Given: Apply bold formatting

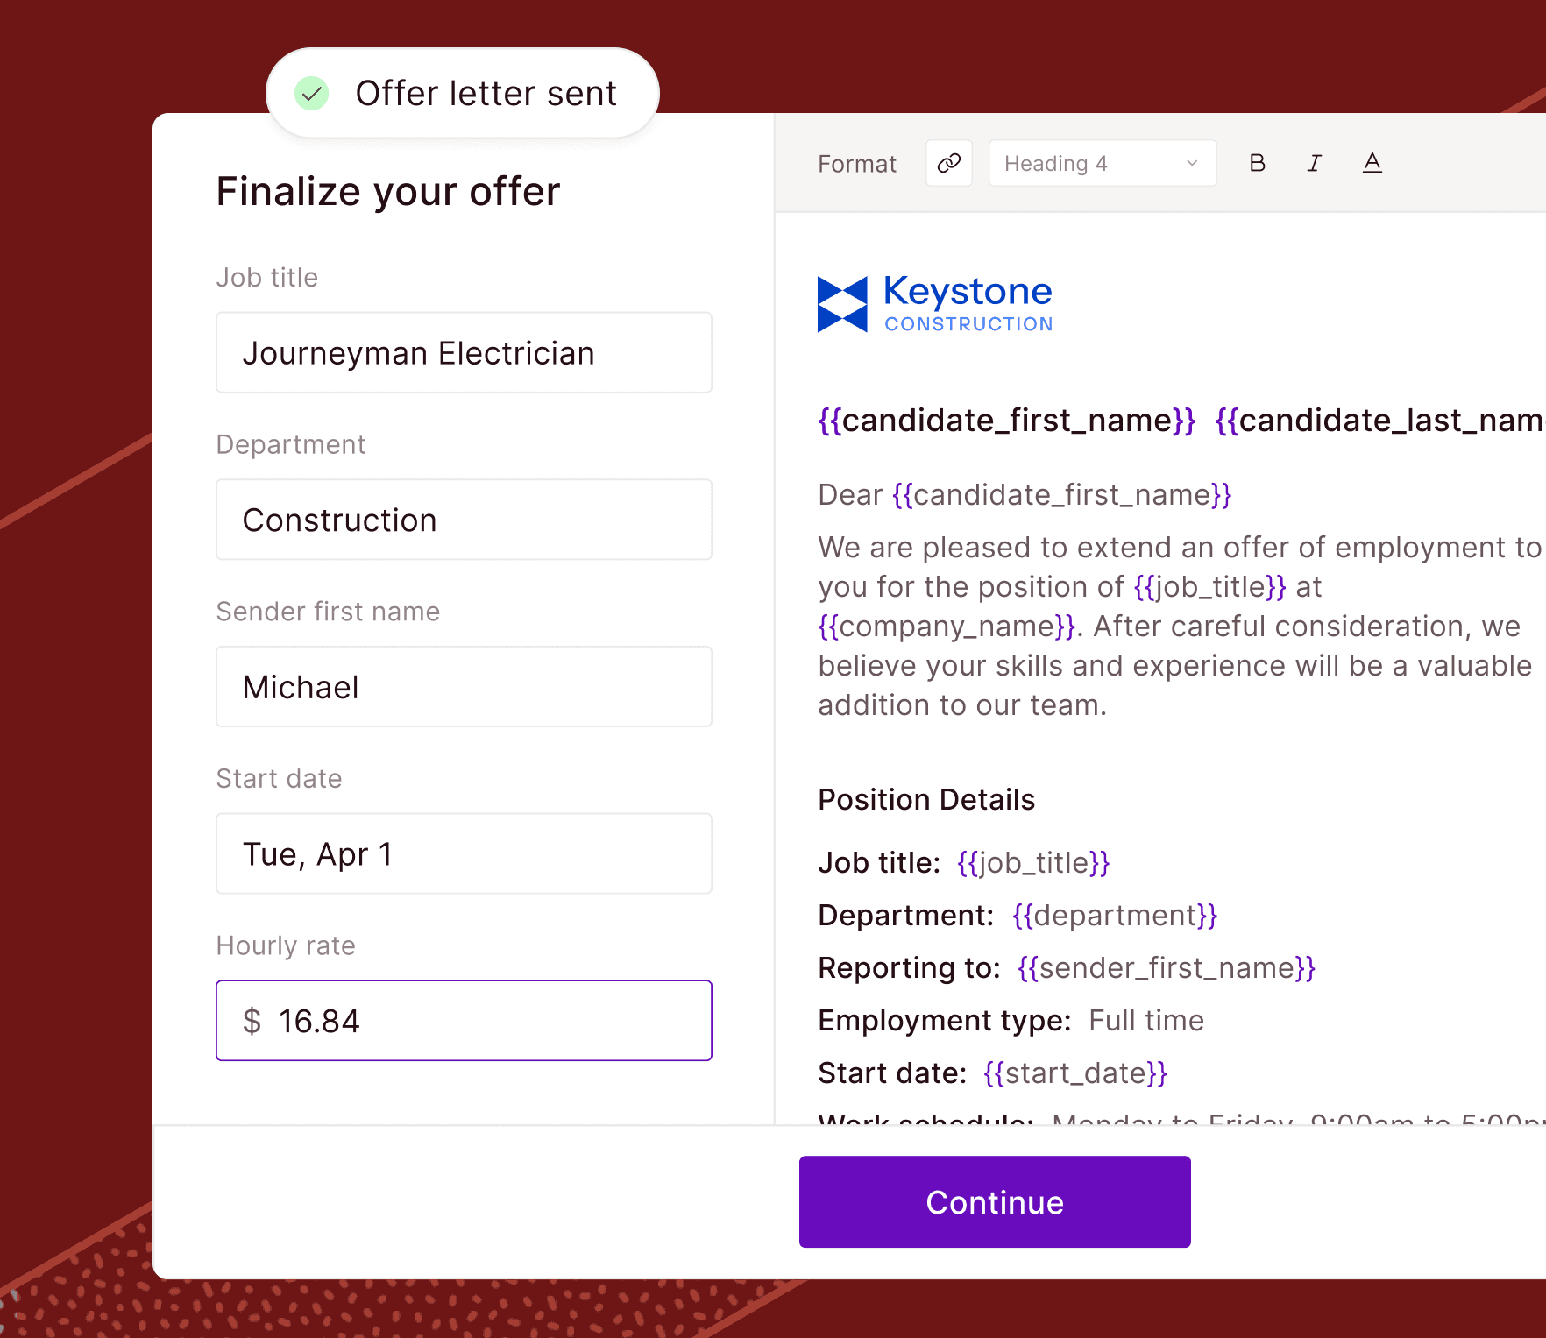Looking at the screenshot, I should [1258, 163].
